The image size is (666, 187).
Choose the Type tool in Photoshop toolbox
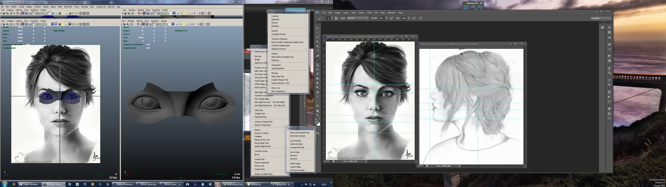318,97
